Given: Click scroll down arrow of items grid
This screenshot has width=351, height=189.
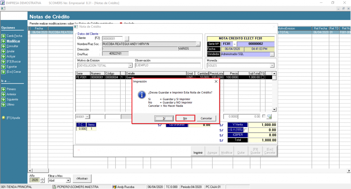Looking at the screenshot, I should [x=274, y=110].
